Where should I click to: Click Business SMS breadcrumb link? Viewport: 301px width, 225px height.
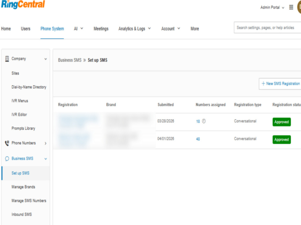coord(70,60)
